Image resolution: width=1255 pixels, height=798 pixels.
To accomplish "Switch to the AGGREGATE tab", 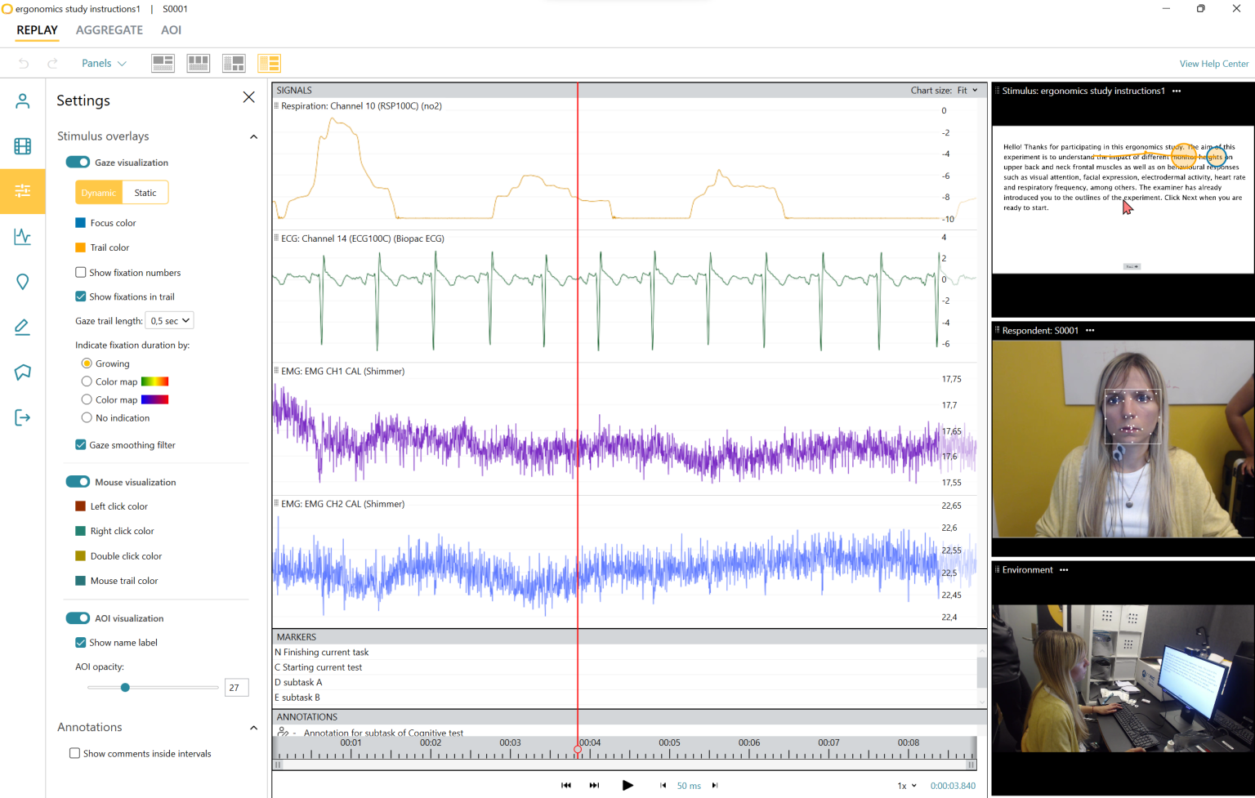I will pos(109,30).
